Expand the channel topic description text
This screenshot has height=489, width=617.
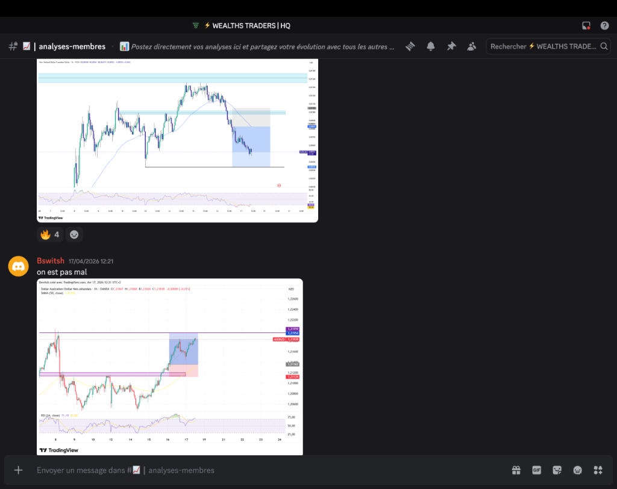pyautogui.click(x=263, y=46)
